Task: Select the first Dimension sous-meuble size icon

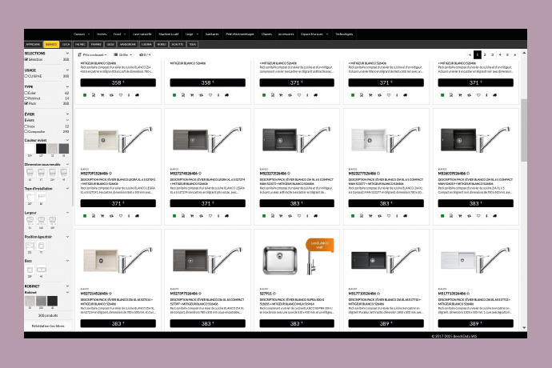Action: coord(30,172)
